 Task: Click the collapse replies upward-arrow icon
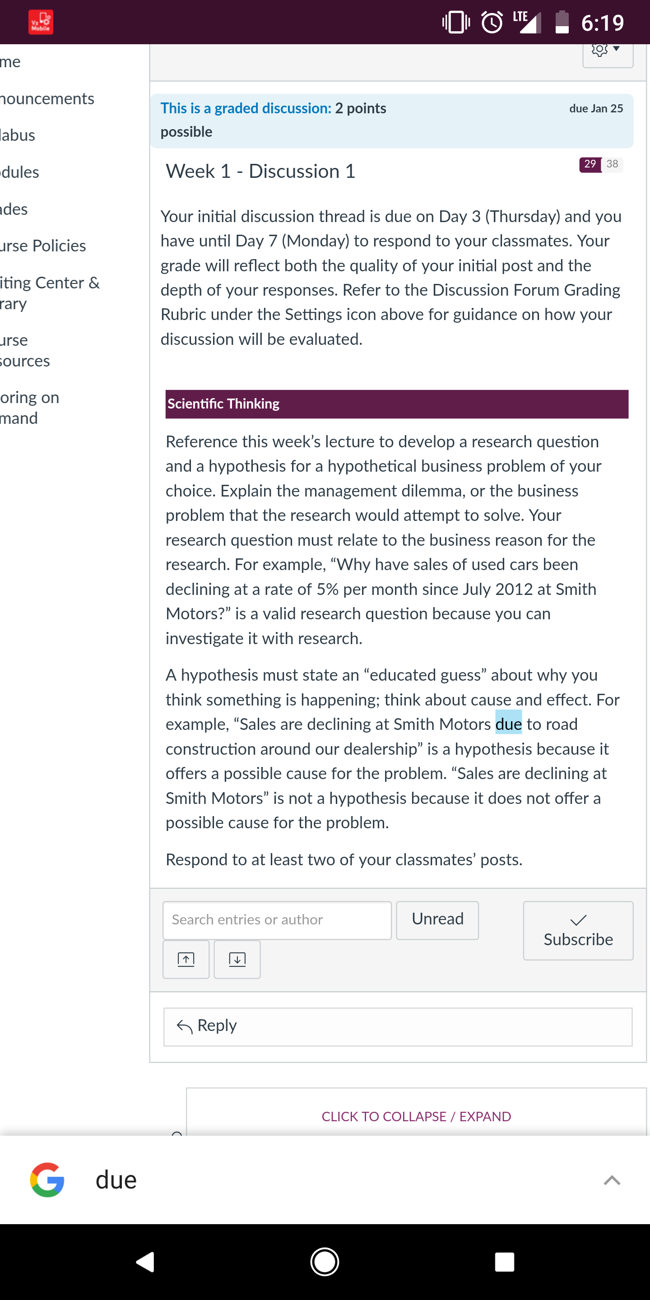[x=186, y=959]
